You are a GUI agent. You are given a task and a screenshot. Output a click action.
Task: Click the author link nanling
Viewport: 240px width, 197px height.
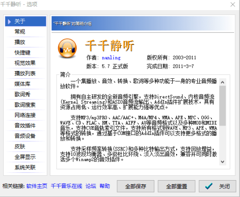[x=111, y=57]
